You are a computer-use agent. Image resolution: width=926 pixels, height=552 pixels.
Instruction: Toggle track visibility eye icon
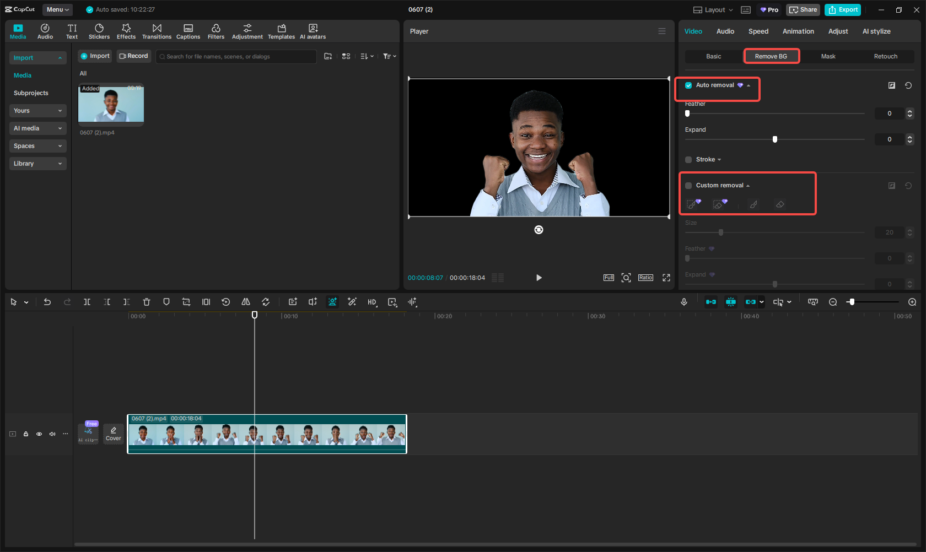(39, 434)
